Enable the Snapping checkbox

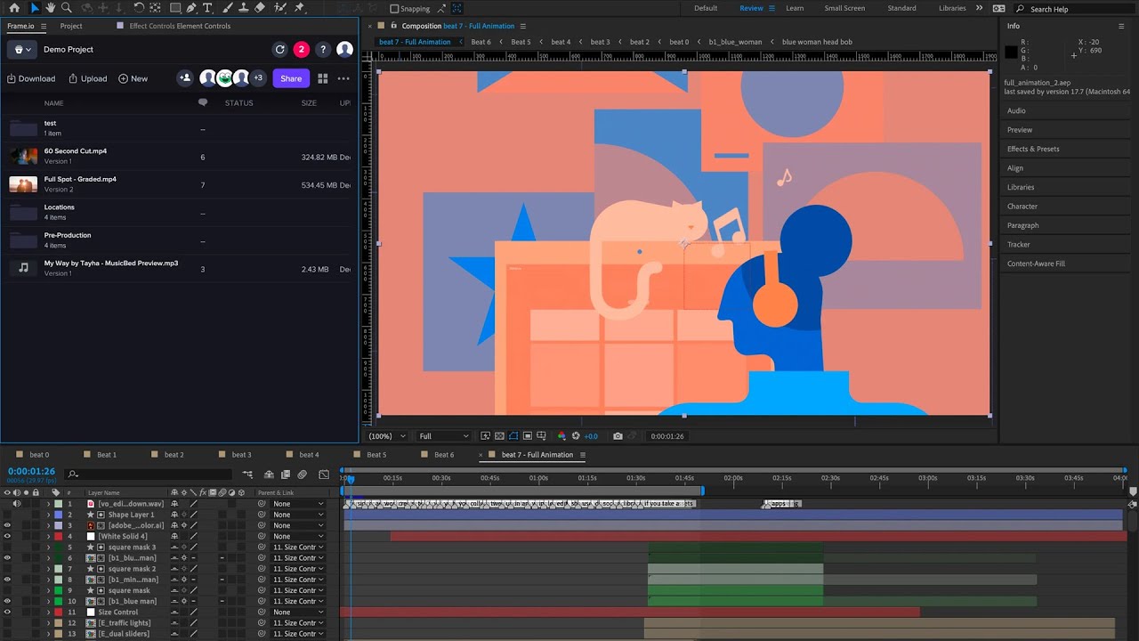(x=395, y=9)
